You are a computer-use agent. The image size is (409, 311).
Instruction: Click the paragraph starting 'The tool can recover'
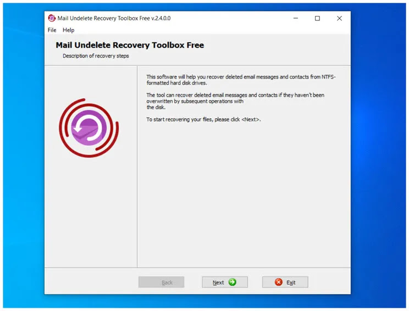click(235, 101)
